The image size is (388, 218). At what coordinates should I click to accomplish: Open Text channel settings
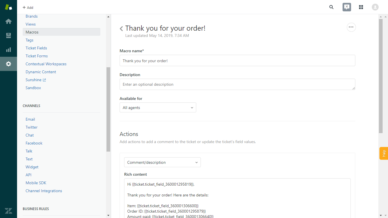(29, 159)
